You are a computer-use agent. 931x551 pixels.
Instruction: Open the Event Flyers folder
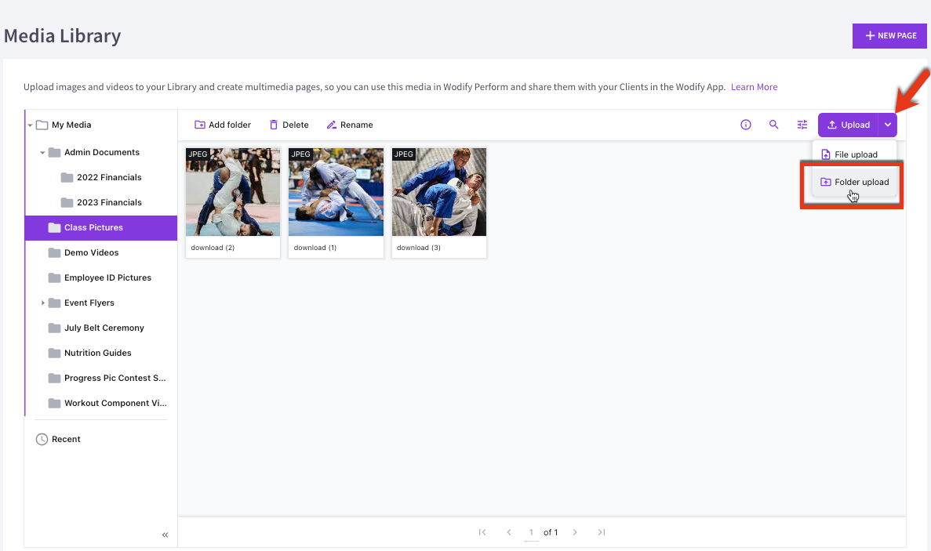coord(89,303)
